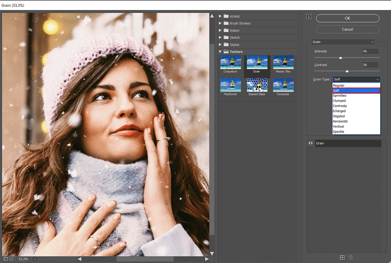Image resolution: width=391 pixels, height=263 pixels.
Task: Open the zoom level dropdown arrow
Action: (35, 259)
